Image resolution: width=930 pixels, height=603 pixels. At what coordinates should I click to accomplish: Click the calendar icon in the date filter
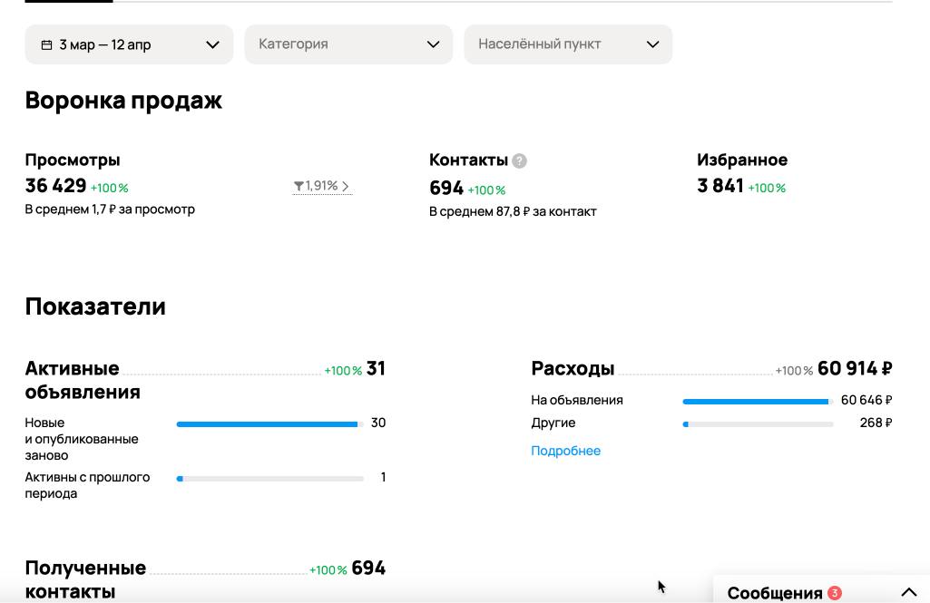[46, 44]
